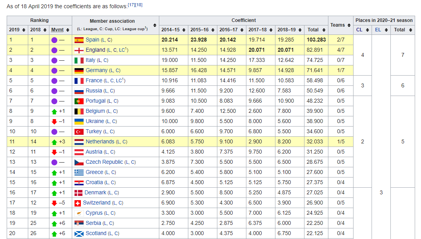The height and width of the screenshot is (239, 421).
Task: Open citation reference [17]
Action: click(131, 5)
